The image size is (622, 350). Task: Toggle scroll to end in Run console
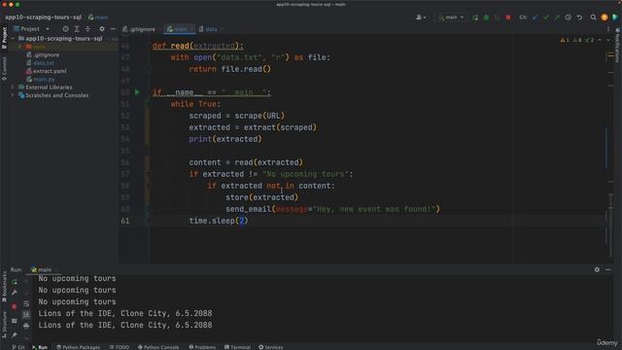26,315
